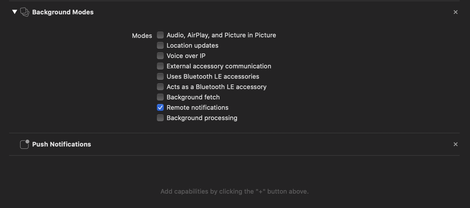Select the Push Notifications heading
The image size is (470, 208).
(x=61, y=144)
